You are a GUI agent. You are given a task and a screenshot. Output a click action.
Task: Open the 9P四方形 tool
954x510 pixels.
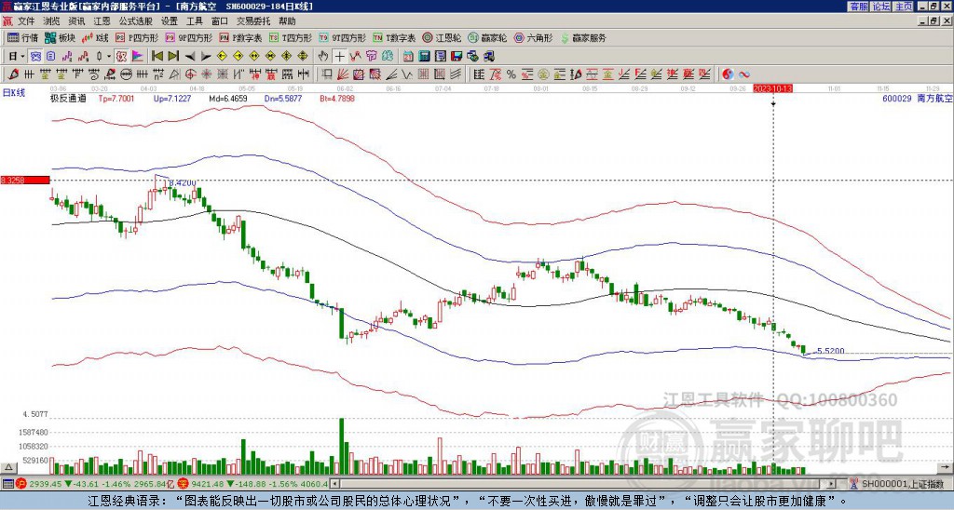pyautogui.click(x=188, y=37)
